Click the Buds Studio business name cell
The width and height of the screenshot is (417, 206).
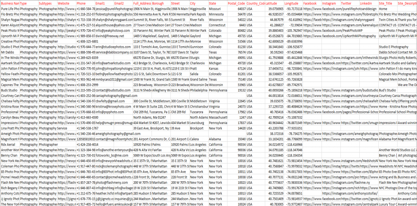(x=10, y=90)
